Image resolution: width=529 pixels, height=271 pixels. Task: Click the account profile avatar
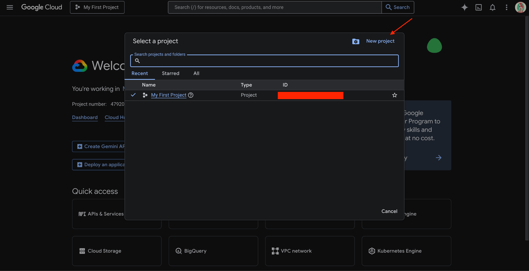point(520,7)
